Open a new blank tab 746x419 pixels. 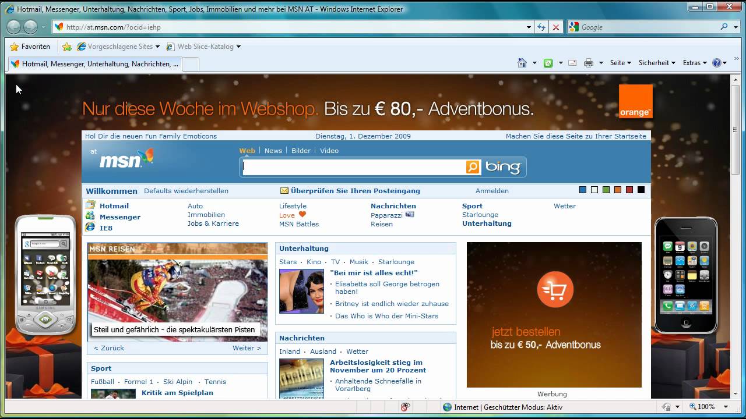[x=191, y=64]
